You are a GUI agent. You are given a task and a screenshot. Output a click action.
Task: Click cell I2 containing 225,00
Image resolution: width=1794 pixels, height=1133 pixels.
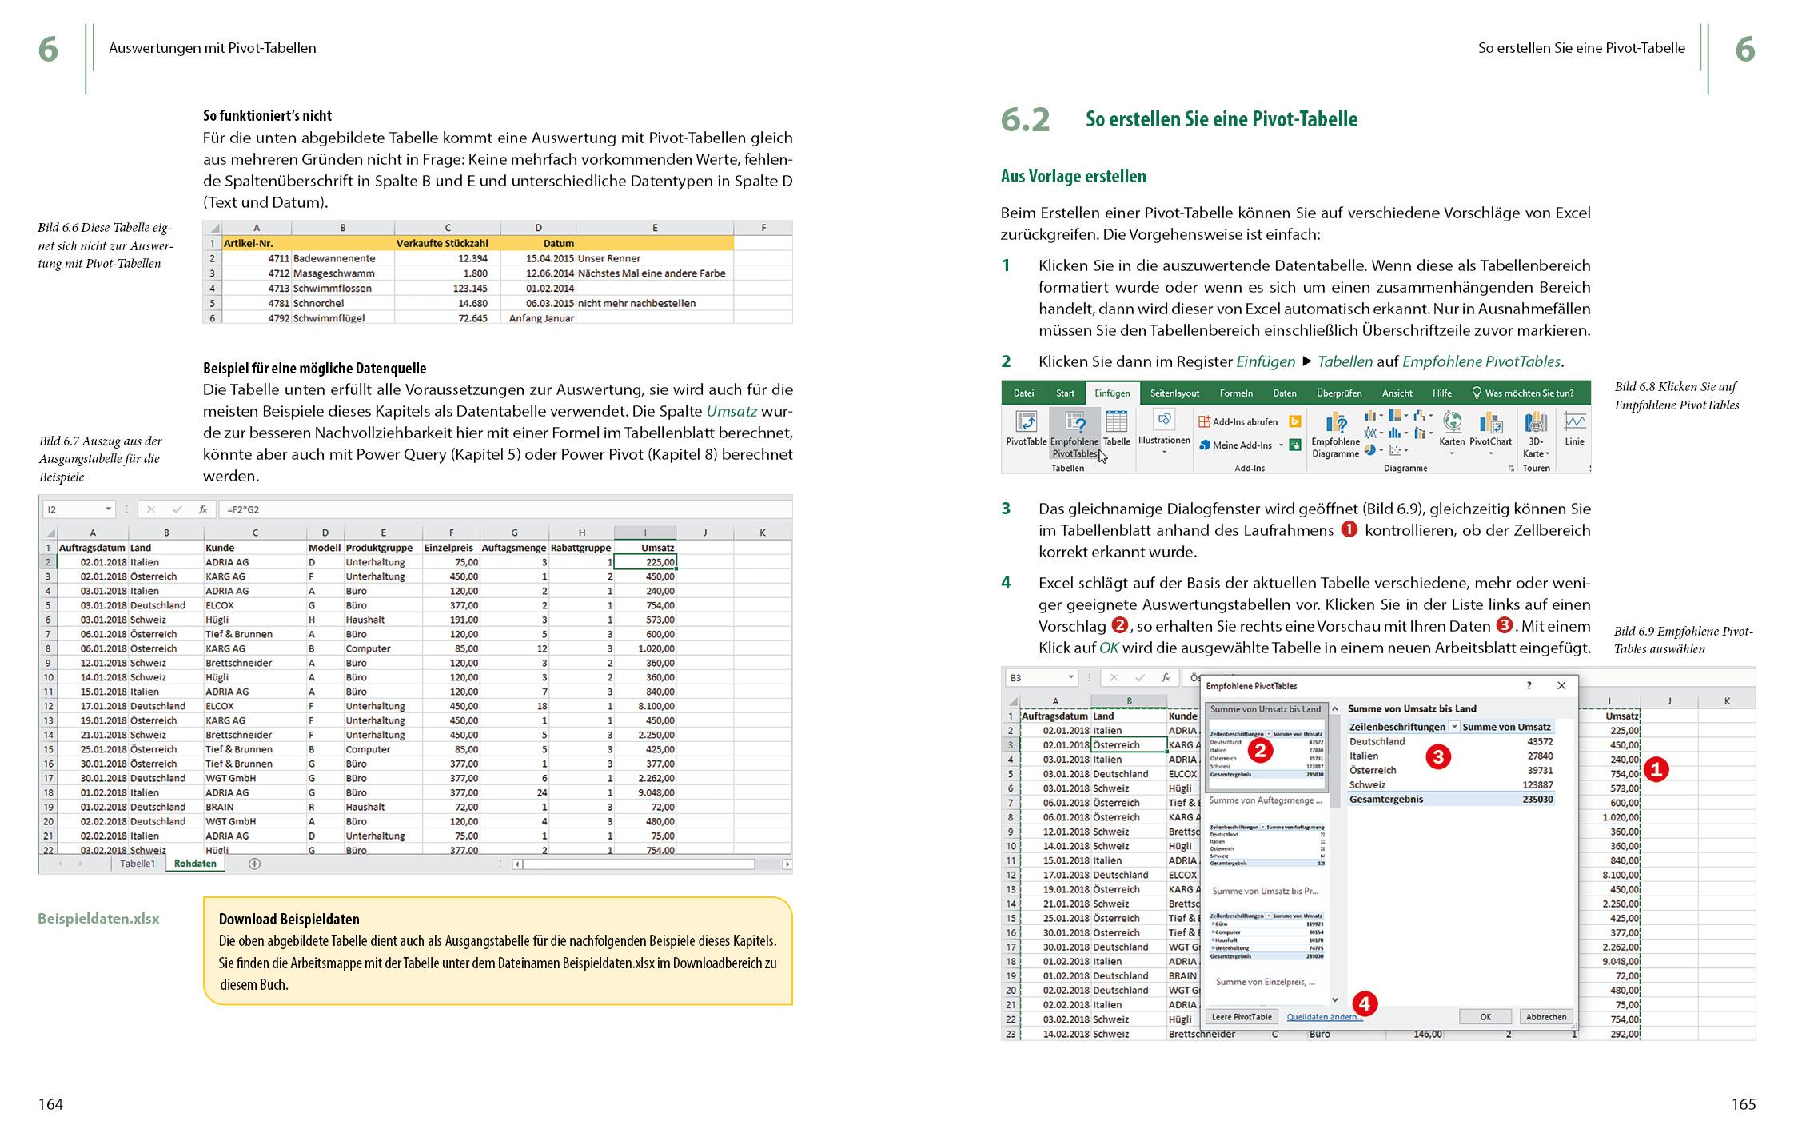click(645, 562)
